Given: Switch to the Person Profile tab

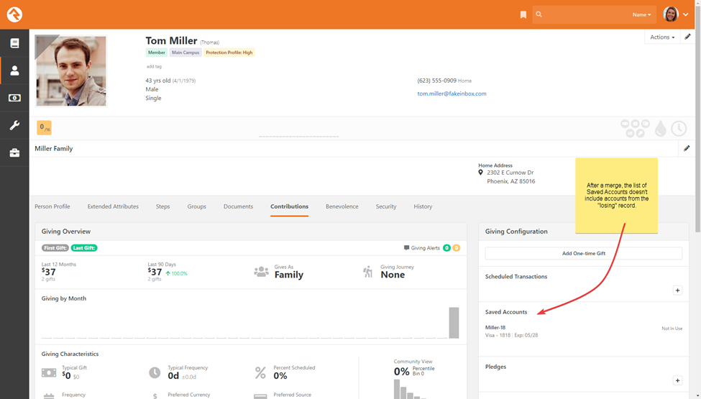Looking at the screenshot, I should tap(52, 206).
